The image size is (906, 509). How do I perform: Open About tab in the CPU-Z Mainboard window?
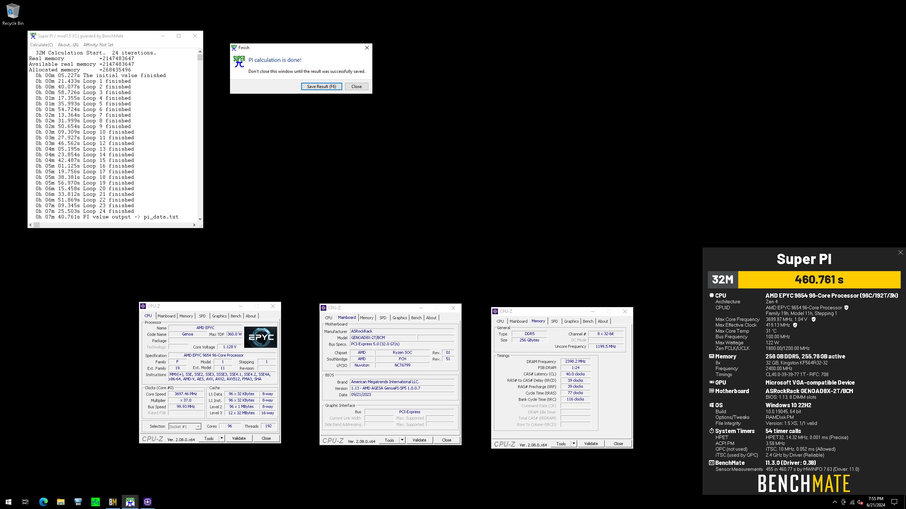pyautogui.click(x=431, y=318)
